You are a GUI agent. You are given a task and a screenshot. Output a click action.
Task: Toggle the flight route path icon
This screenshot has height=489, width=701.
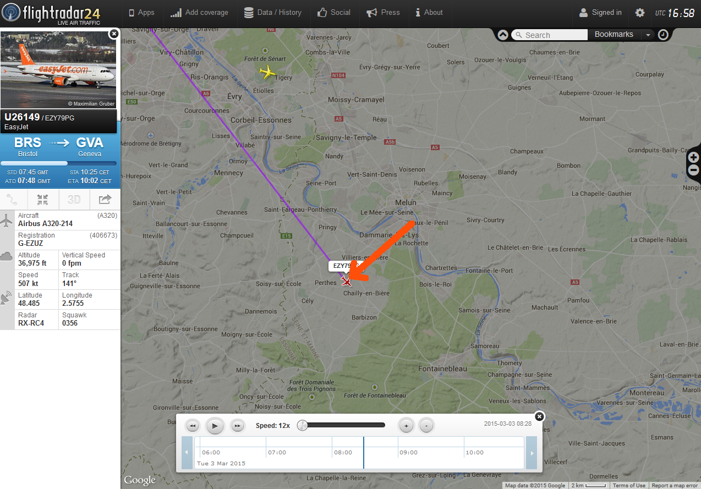click(x=13, y=199)
